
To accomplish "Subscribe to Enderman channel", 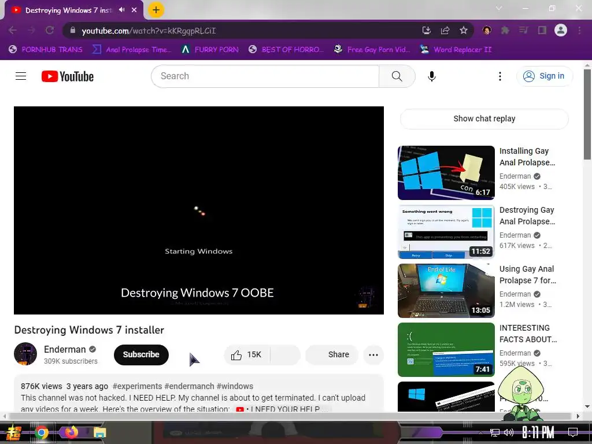I will pyautogui.click(x=141, y=354).
